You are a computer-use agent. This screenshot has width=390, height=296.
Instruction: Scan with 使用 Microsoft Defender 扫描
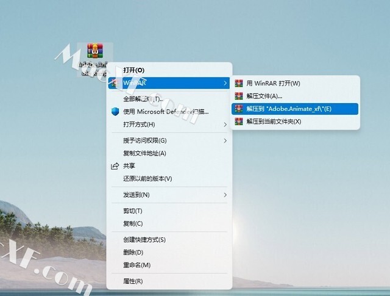169,112
